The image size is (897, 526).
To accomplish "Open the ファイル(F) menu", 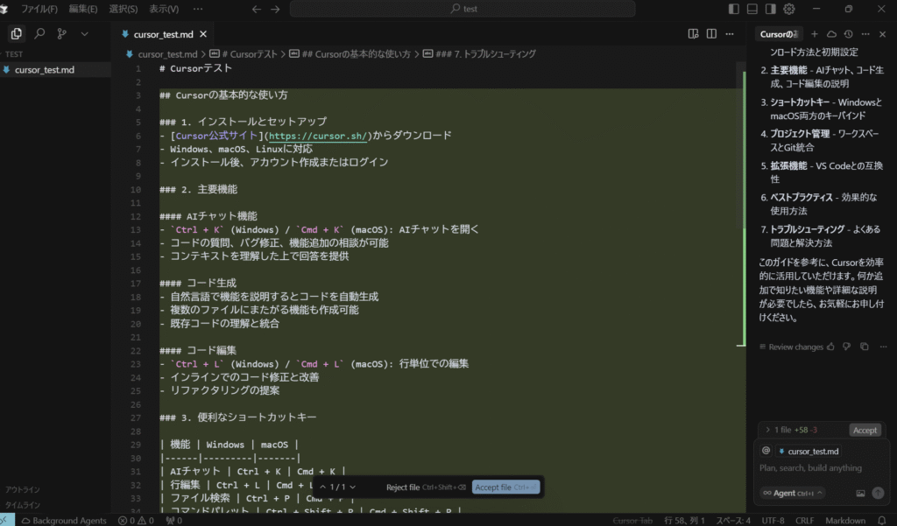I will 39,9.
